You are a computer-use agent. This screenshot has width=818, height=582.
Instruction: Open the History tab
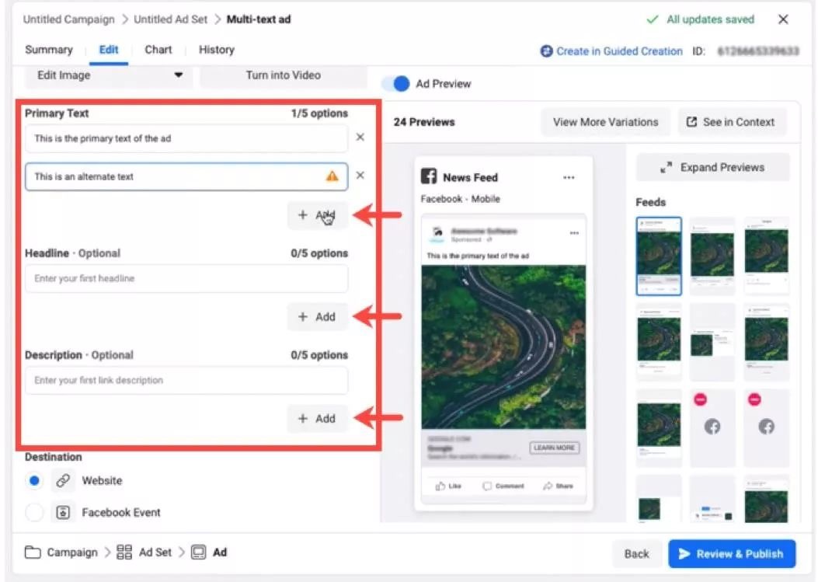[216, 50]
